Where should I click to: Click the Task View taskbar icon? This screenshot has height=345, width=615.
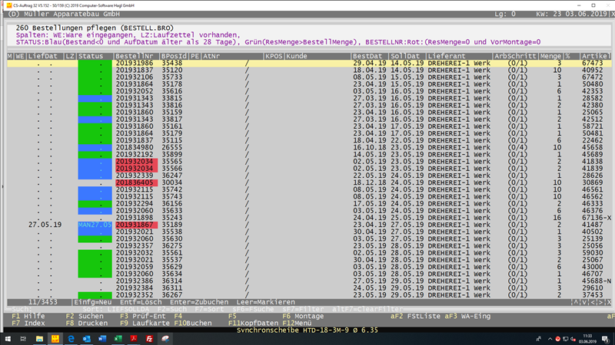[23, 339]
